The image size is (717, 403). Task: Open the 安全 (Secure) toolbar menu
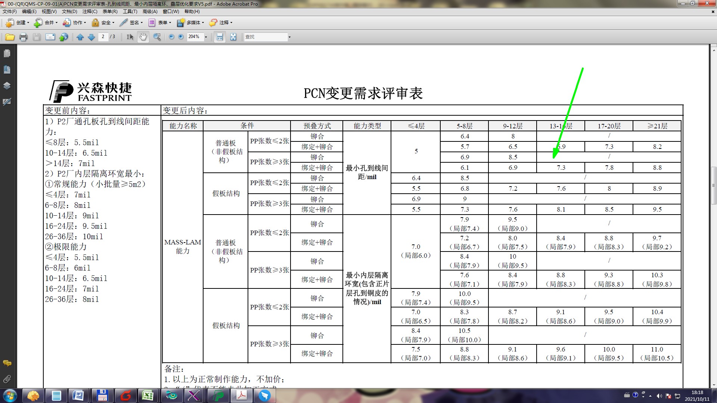tap(103, 23)
